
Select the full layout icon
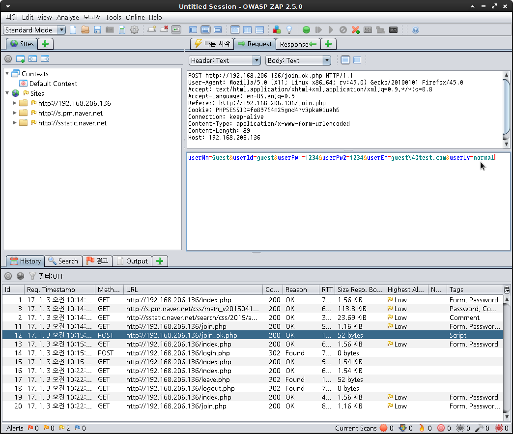coord(218,30)
